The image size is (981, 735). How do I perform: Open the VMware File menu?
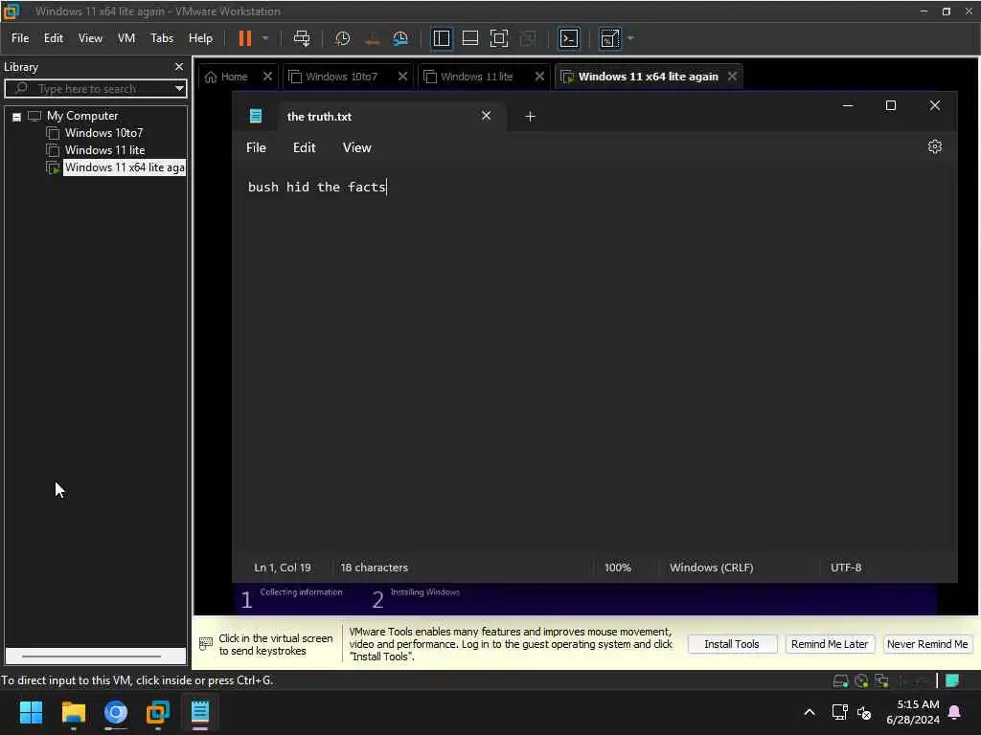20,38
